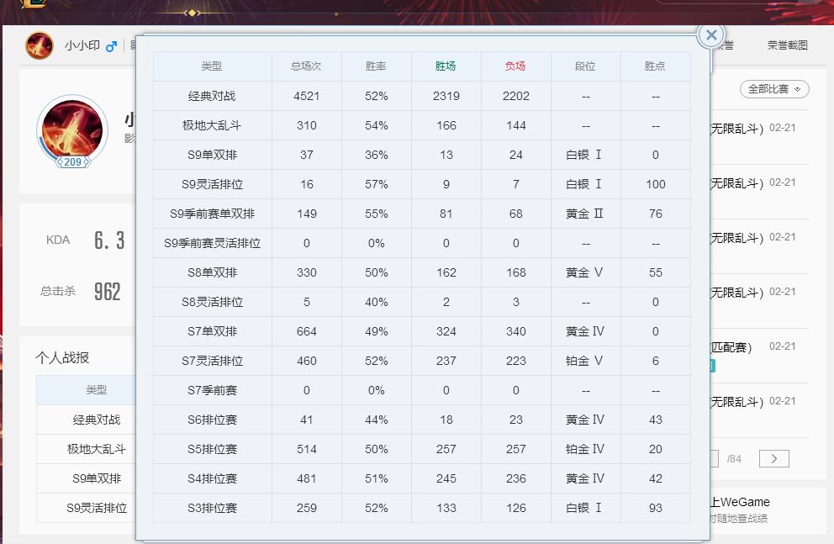Click 极地大乱斗 row in 个人战报 table
Viewport: 834px width, 544px height.
pyautogui.click(x=97, y=449)
